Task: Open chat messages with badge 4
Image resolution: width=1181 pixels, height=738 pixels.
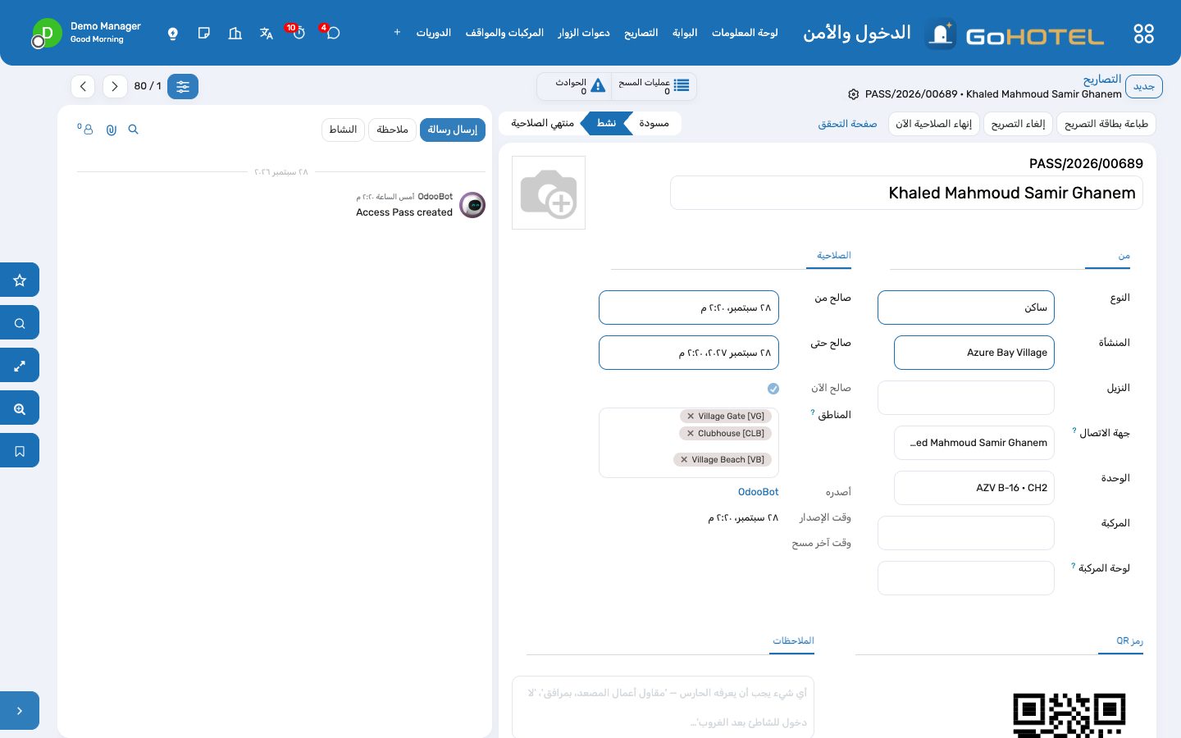Action: pyautogui.click(x=332, y=33)
